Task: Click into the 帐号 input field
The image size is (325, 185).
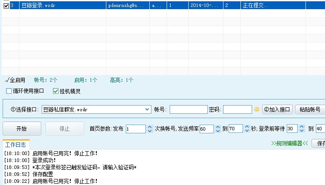Action: point(188,109)
